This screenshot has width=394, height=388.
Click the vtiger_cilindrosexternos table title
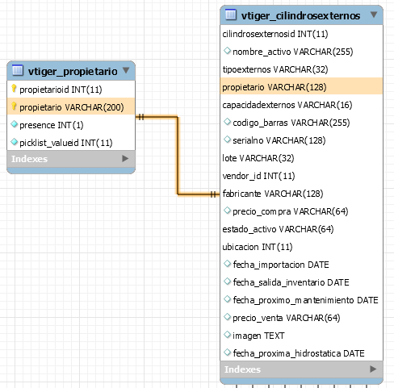[300, 15]
